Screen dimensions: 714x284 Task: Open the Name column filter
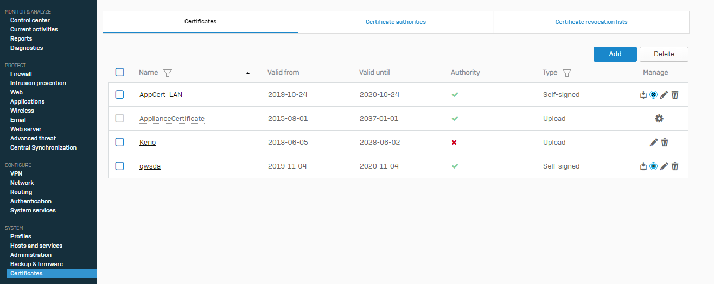click(168, 73)
